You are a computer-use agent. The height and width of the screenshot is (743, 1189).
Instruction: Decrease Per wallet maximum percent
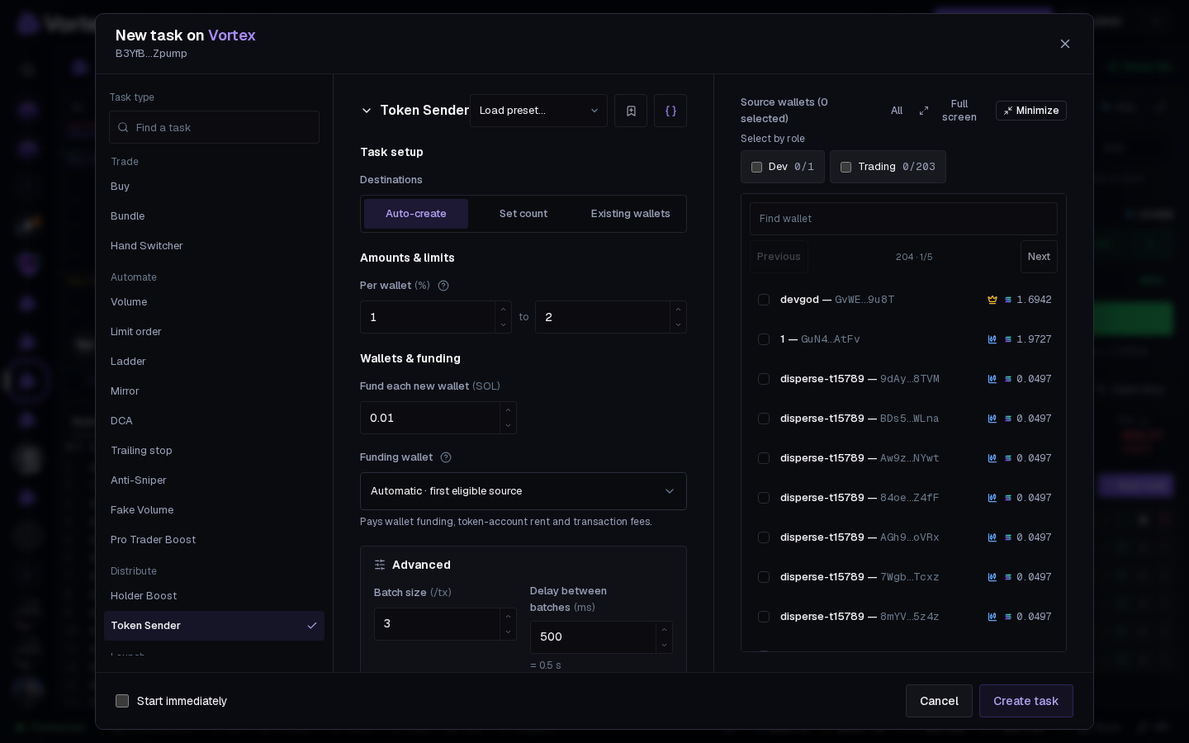[x=678, y=324]
